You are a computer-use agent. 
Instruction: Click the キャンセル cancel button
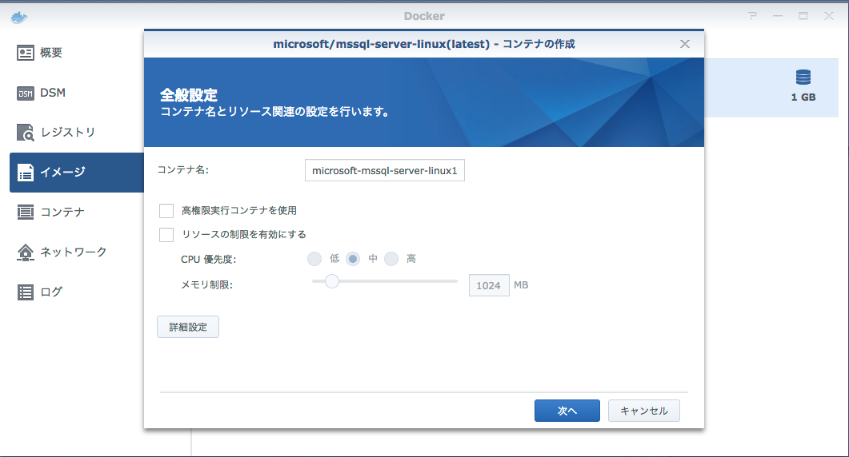(x=644, y=411)
